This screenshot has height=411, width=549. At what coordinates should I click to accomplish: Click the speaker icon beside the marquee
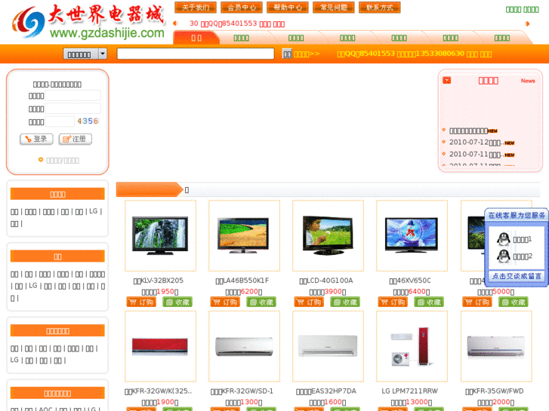pyautogui.click(x=175, y=23)
